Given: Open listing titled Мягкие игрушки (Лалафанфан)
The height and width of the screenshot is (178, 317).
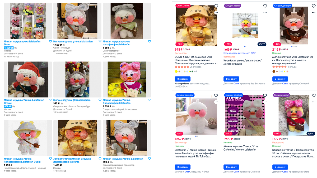Looking at the screenshot, I should (72, 100).
